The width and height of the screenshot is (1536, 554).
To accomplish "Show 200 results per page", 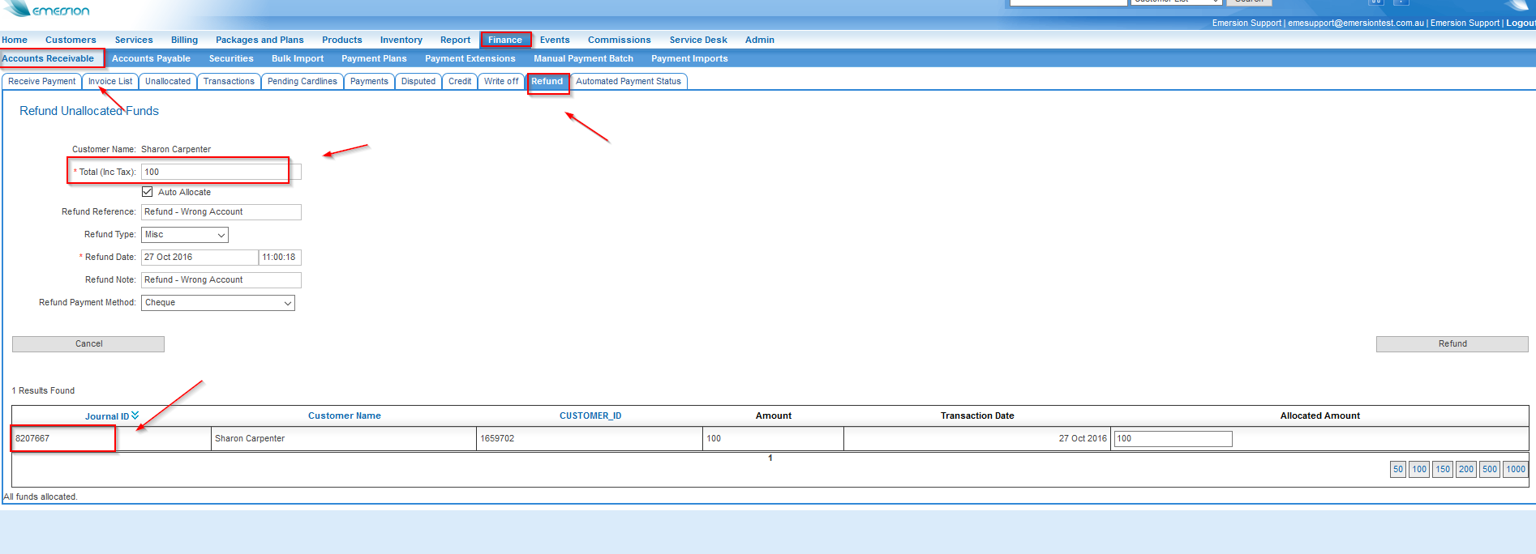I will tap(1465, 469).
